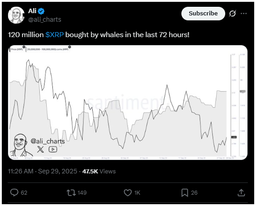Open the @ali_charts handle link
Viewport: 256px width, 206px height.
pos(45,19)
